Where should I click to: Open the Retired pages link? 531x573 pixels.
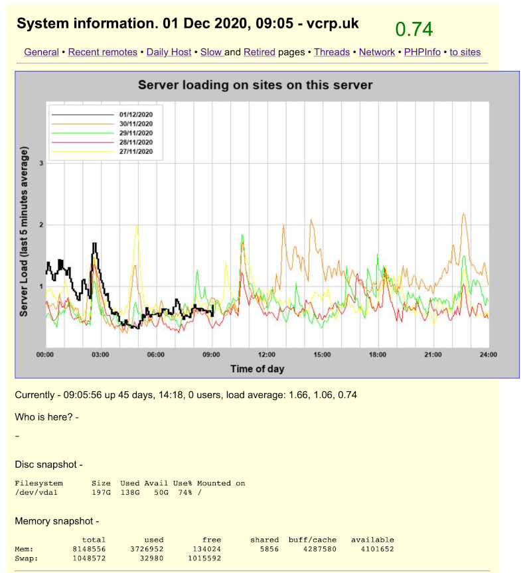pos(260,52)
